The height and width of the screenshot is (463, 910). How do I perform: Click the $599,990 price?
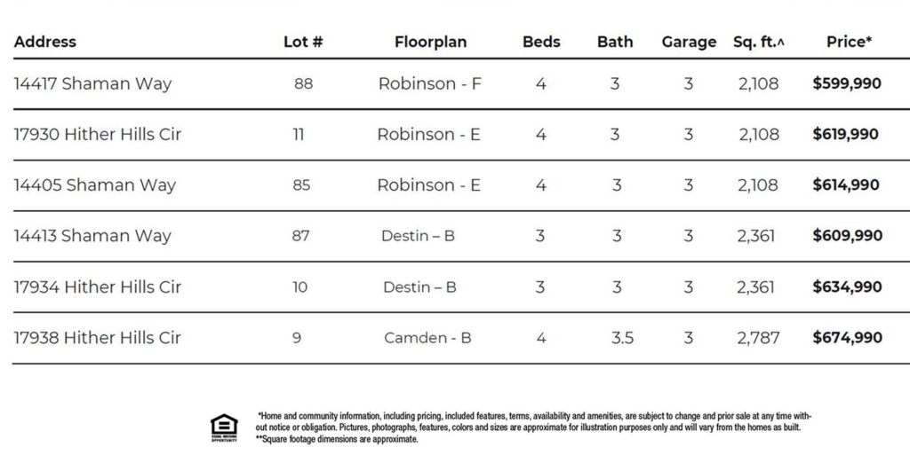(x=847, y=84)
